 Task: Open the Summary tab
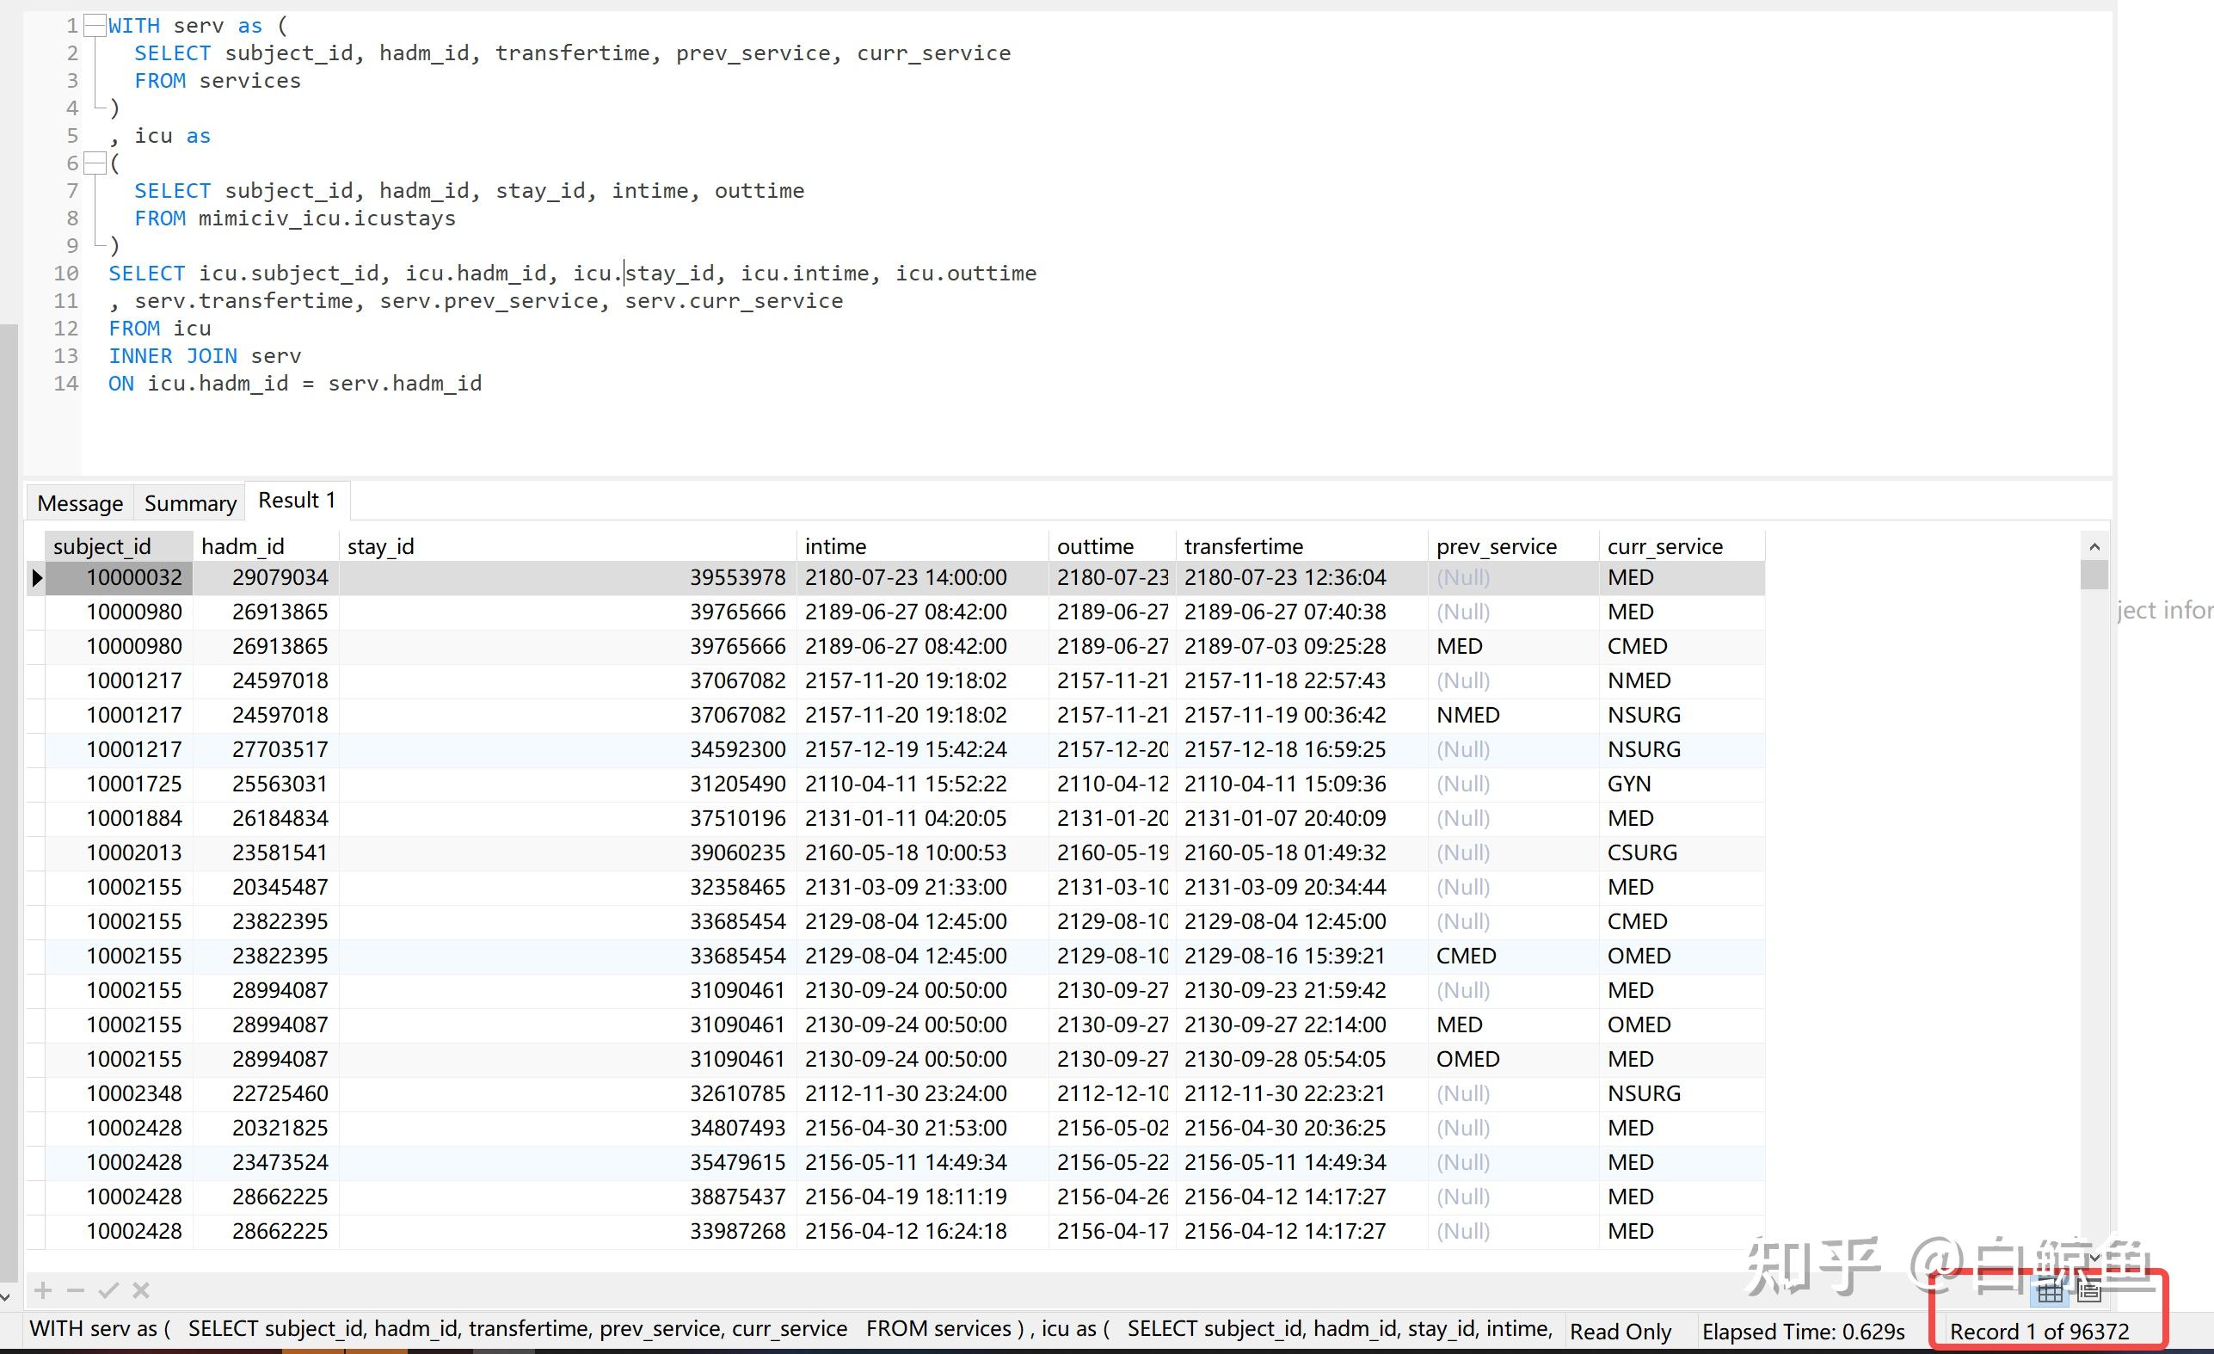click(189, 503)
